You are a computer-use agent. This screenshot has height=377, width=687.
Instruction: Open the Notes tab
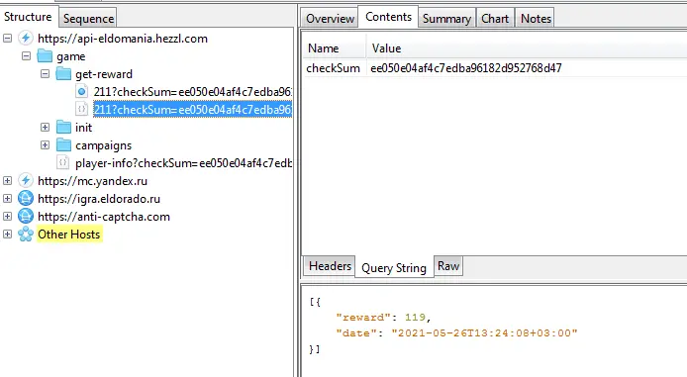(536, 19)
